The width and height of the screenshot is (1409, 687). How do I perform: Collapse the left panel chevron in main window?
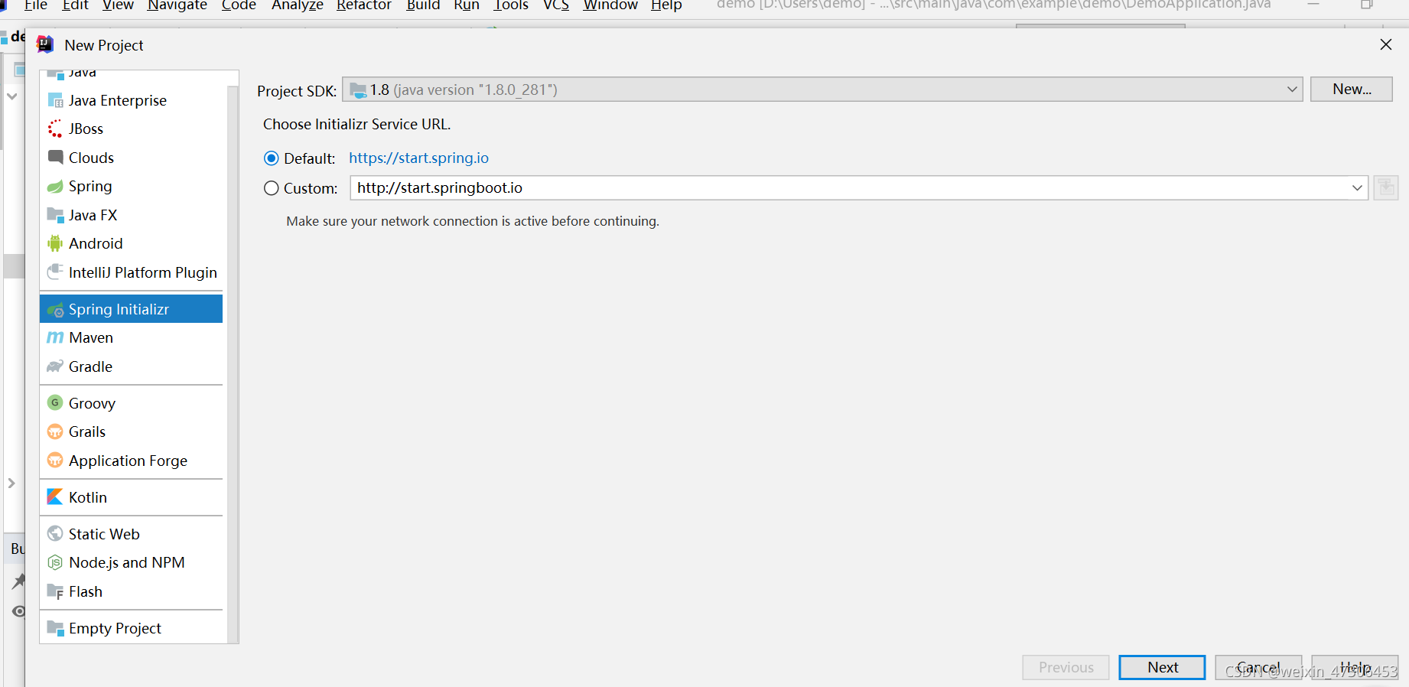click(x=12, y=96)
